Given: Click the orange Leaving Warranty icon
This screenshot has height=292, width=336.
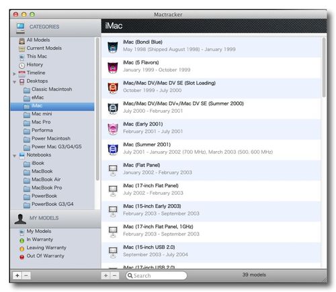Looking at the screenshot, I should pos(22,249).
